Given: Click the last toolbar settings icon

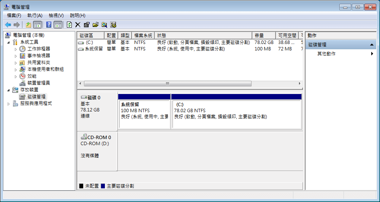Looking at the screenshot, I should tap(113, 25).
